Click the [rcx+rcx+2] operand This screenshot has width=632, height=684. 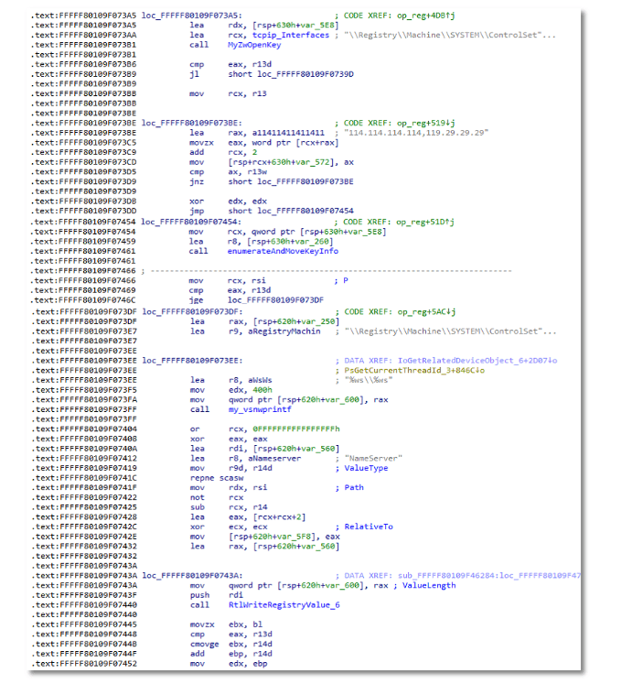point(279,517)
